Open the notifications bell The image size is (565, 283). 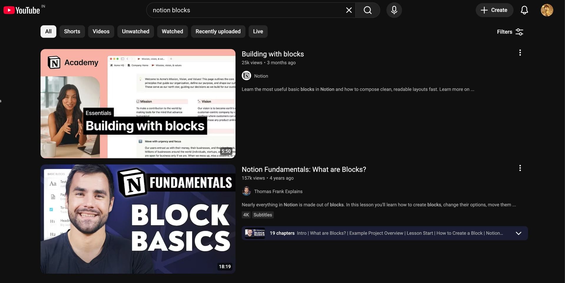(524, 10)
